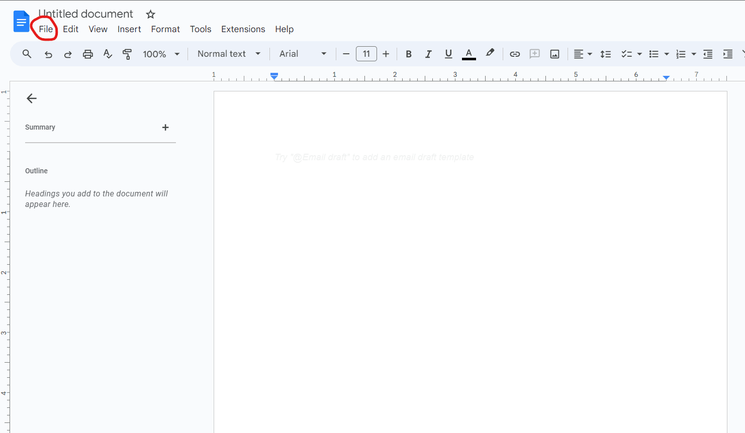Apply a bulleted list
Screen dimensions: 745x433
654,54
